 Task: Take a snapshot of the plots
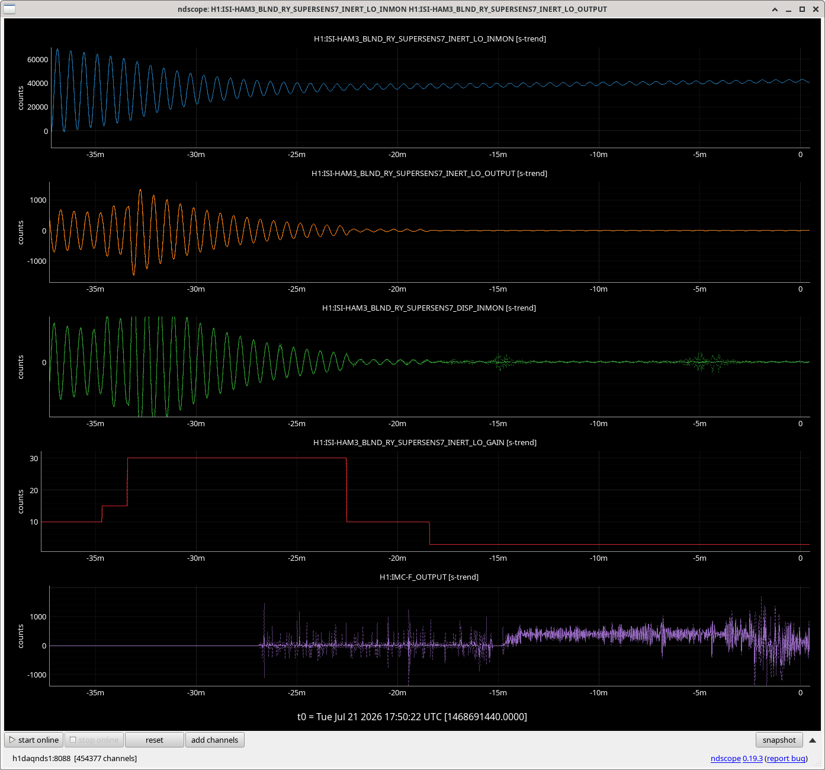tap(779, 740)
